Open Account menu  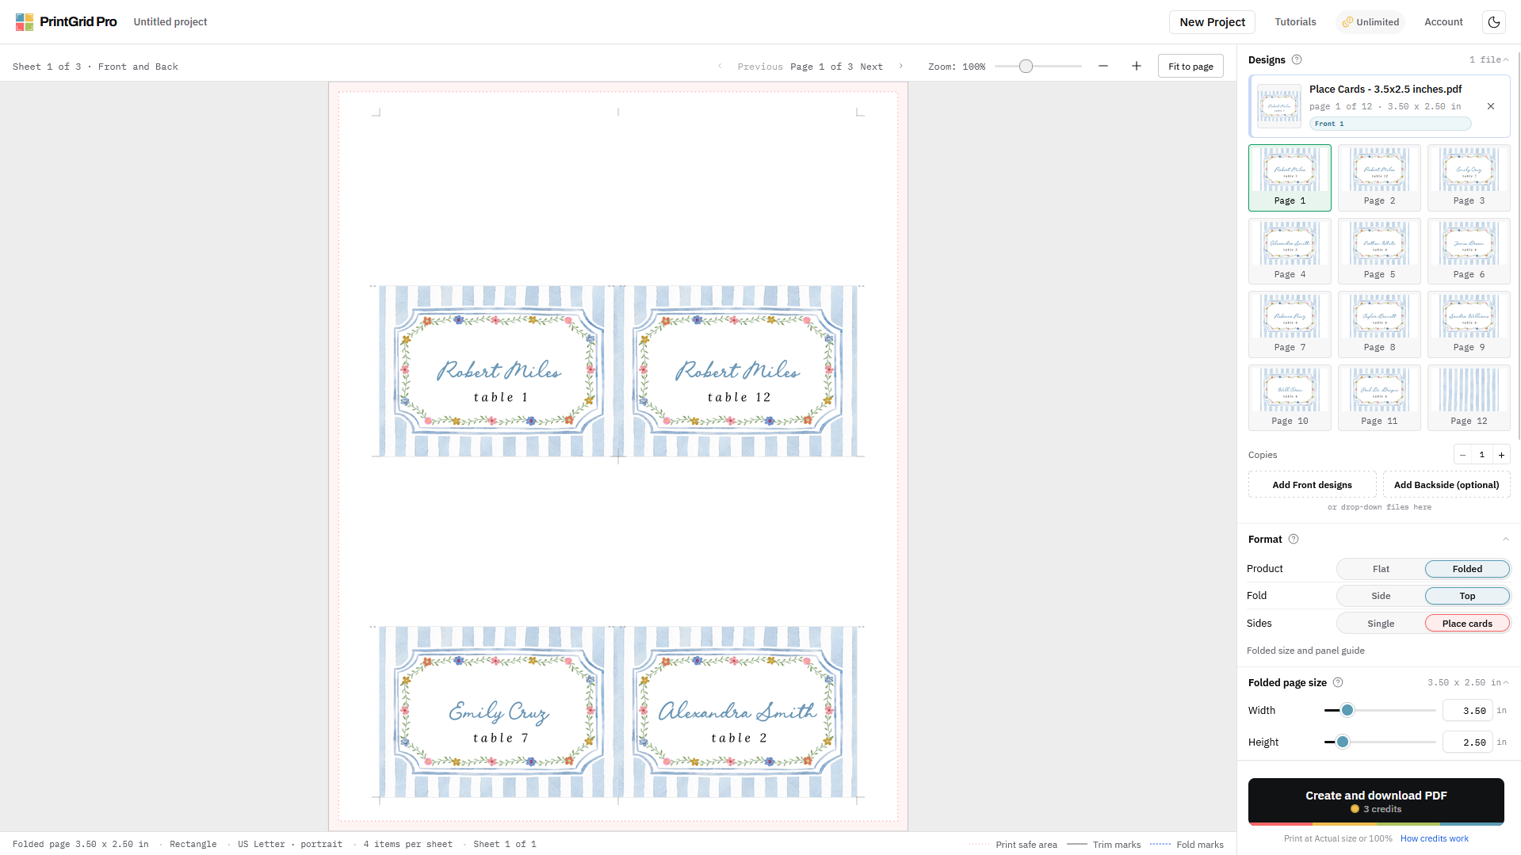(x=1443, y=22)
